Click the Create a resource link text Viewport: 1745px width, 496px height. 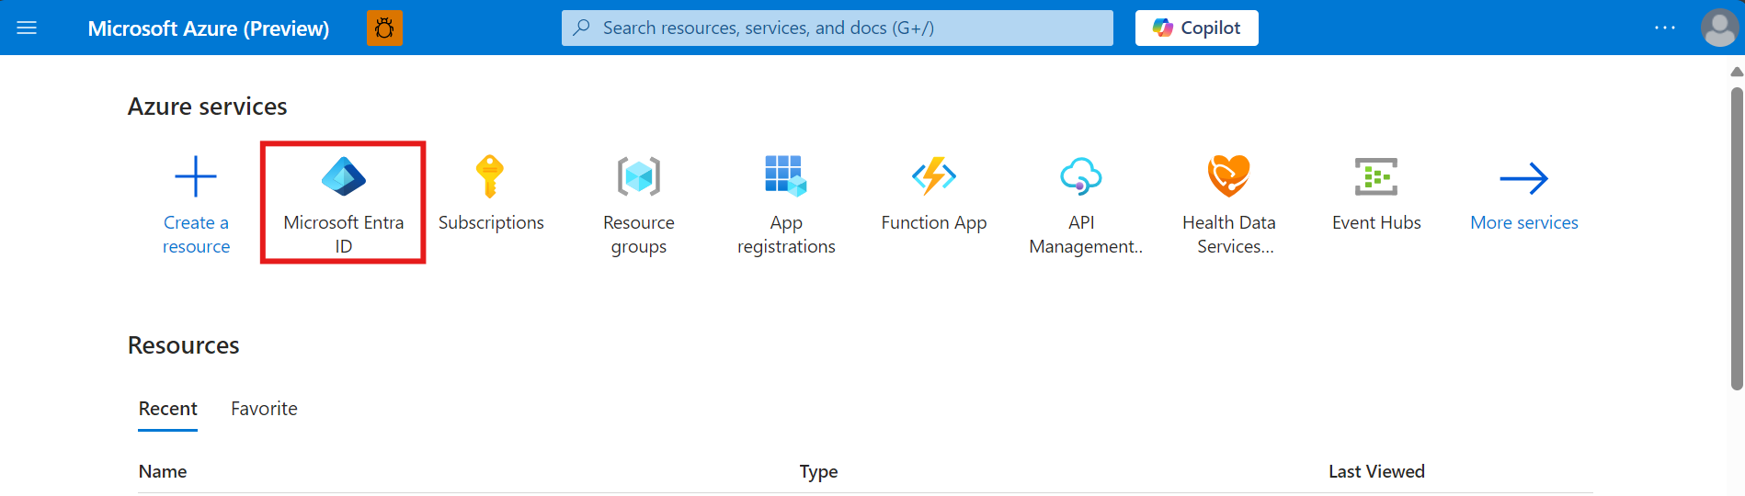tap(196, 234)
